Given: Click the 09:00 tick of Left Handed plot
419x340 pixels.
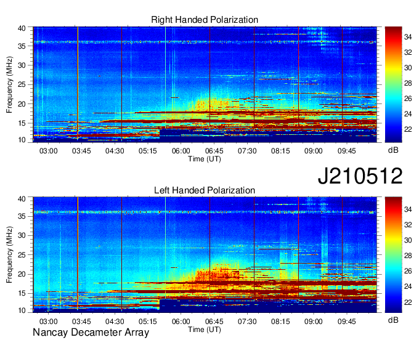Looking at the screenshot, I should 314,322.
